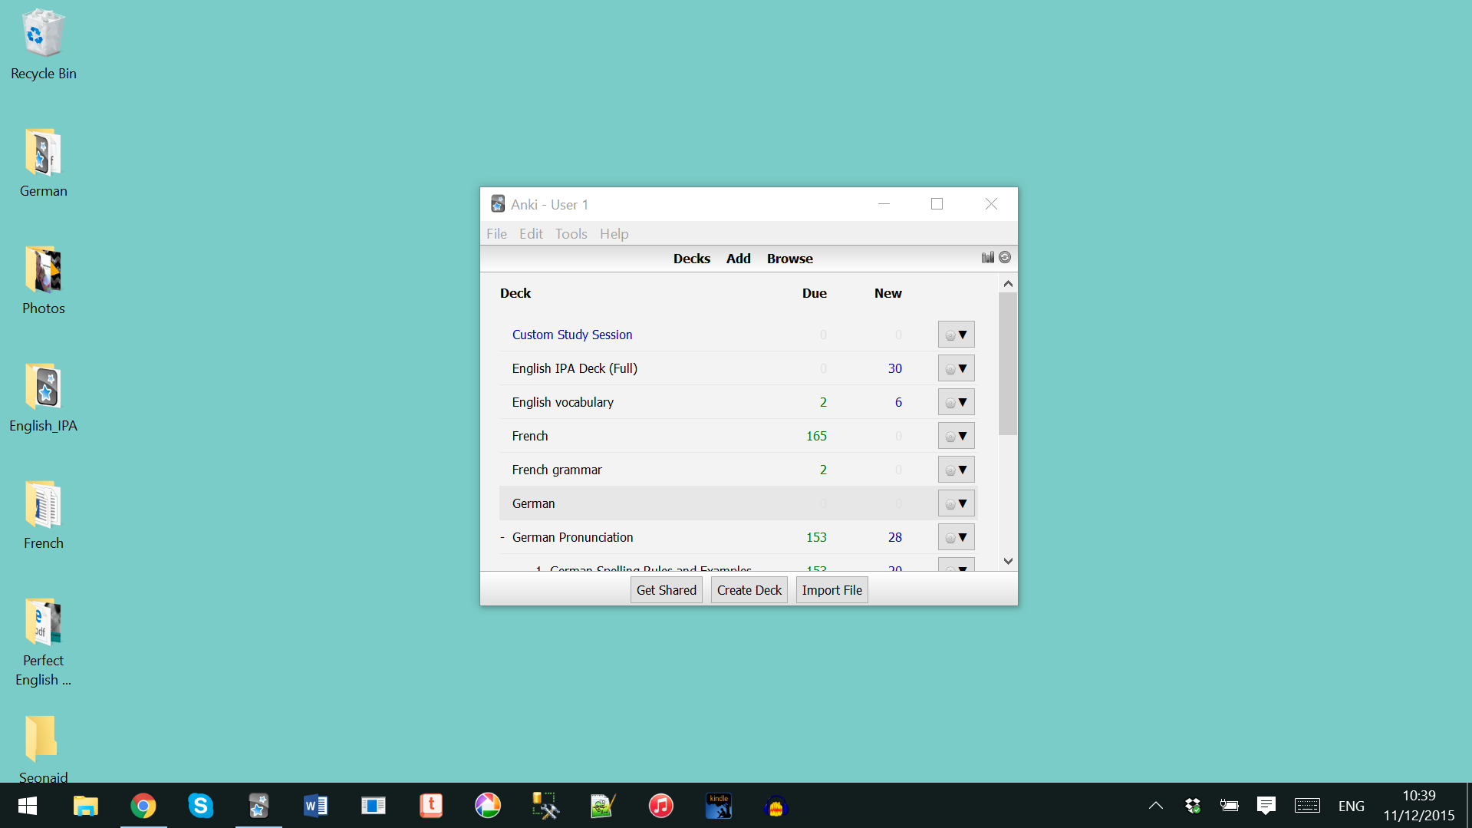Open the green notepad app in taskbar
1472x828 pixels.
pos(603,806)
